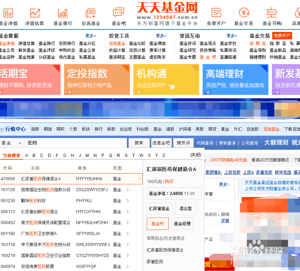Open the 基金净值 icon in top navigation
The height and width of the screenshot is (271, 300).
click(x=8, y=13)
